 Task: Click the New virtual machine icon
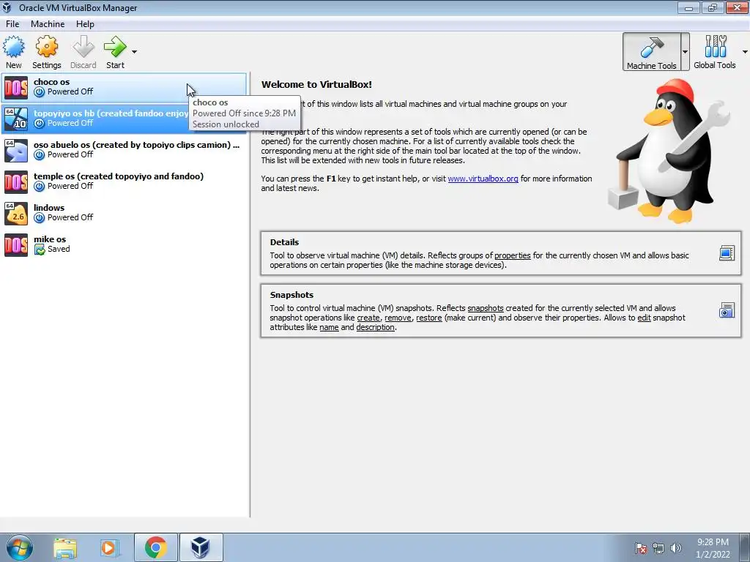pyautogui.click(x=13, y=47)
